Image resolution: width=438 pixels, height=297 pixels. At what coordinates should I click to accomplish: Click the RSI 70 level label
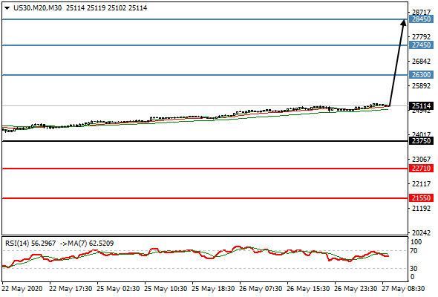[x=414, y=251]
